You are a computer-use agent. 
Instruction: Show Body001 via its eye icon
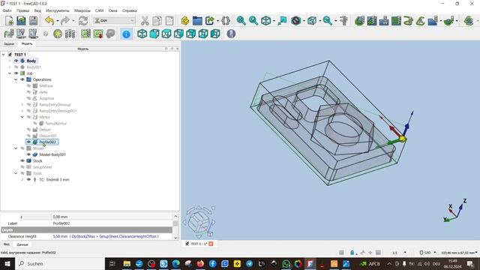click(16, 67)
